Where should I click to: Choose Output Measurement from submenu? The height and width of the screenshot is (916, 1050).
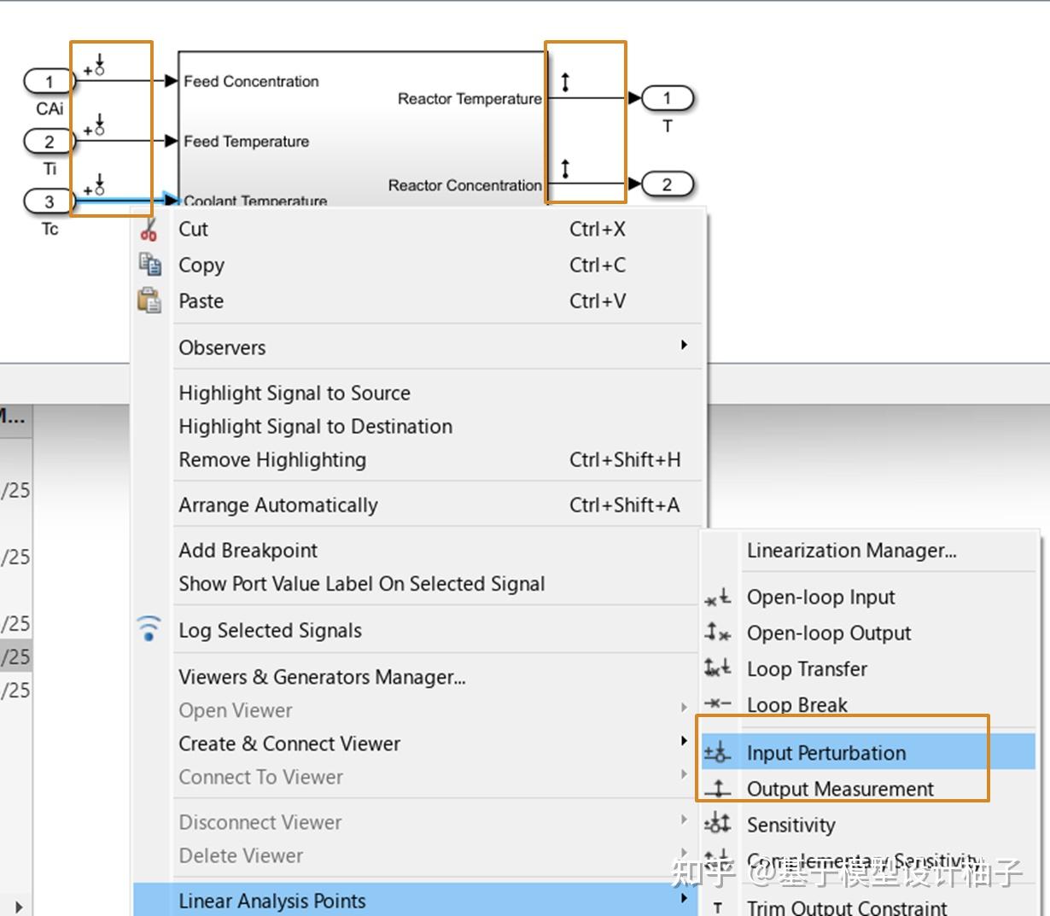point(840,789)
